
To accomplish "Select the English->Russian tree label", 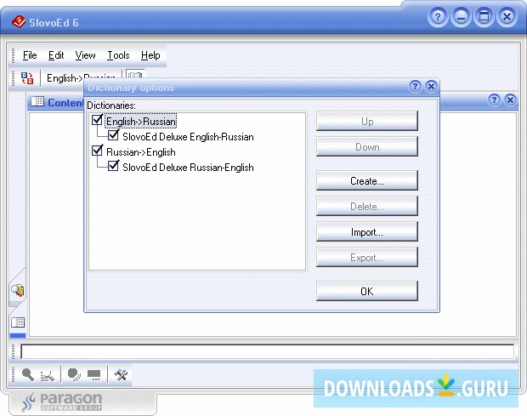I will pos(141,122).
